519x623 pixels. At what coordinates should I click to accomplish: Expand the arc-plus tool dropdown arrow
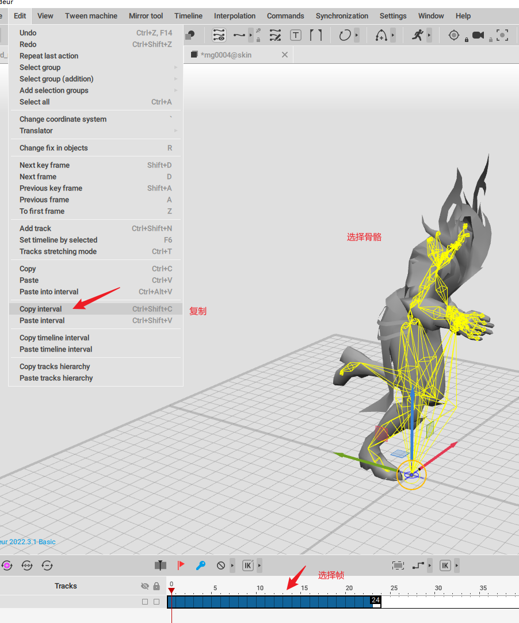392,35
